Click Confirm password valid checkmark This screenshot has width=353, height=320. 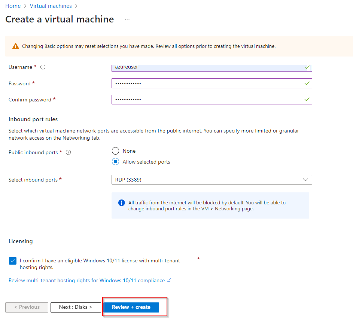pyautogui.click(x=307, y=100)
